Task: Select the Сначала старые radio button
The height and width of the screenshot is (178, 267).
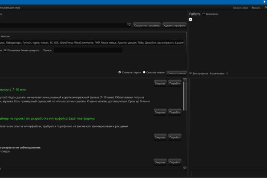Action: coord(120,73)
